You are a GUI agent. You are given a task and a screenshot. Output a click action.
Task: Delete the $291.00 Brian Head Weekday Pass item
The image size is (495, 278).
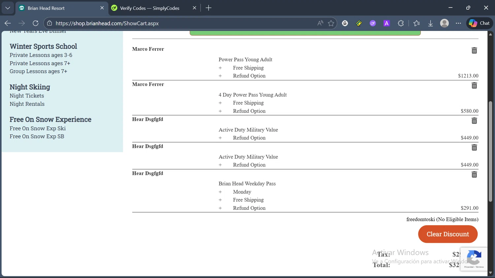point(474,175)
